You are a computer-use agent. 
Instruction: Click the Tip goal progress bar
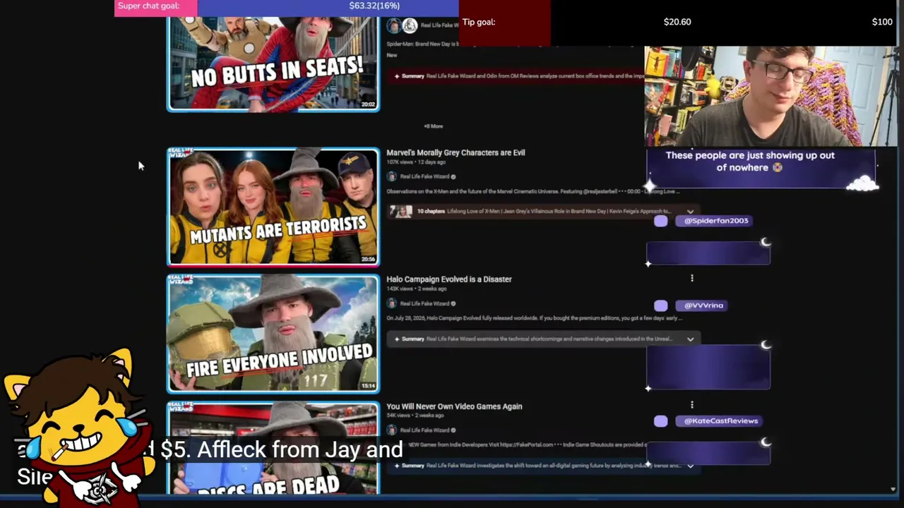pos(678,23)
